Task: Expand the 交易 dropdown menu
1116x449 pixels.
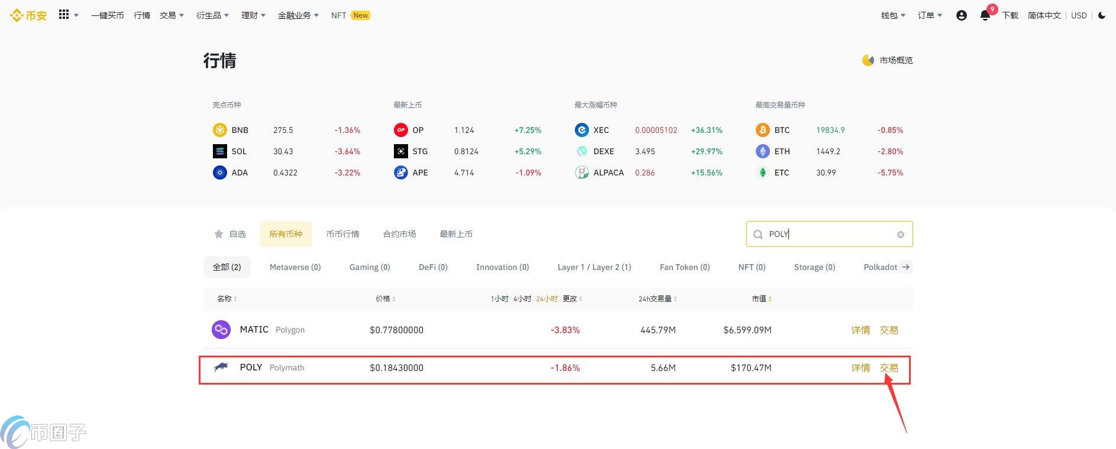Action: pyautogui.click(x=172, y=15)
